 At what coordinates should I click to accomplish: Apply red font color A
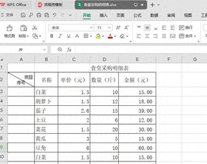coord(110,36)
